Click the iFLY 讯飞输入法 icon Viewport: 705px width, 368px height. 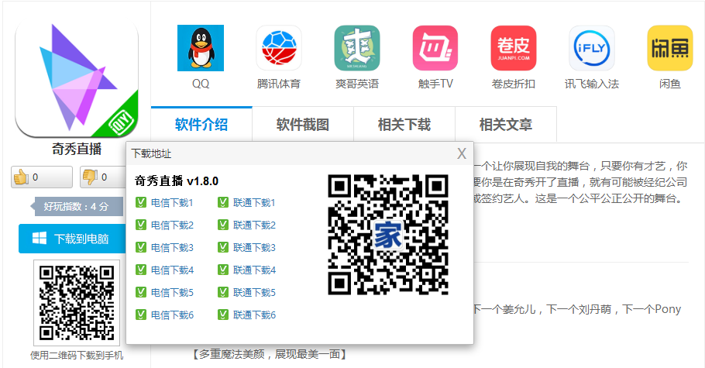pos(592,48)
